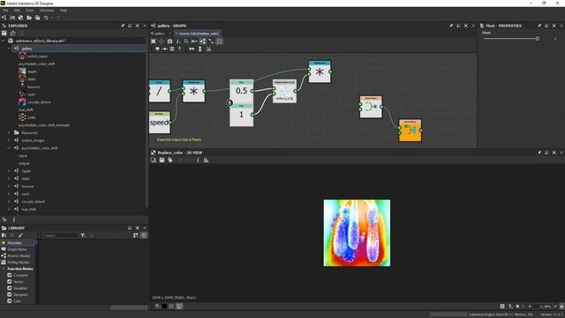This screenshot has height=318, width=565.
Task: Open the Help menu
Action: tap(64, 11)
